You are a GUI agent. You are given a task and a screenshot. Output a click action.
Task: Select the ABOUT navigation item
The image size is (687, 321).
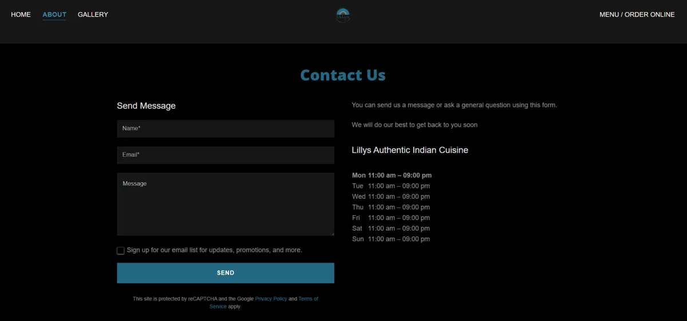point(54,14)
